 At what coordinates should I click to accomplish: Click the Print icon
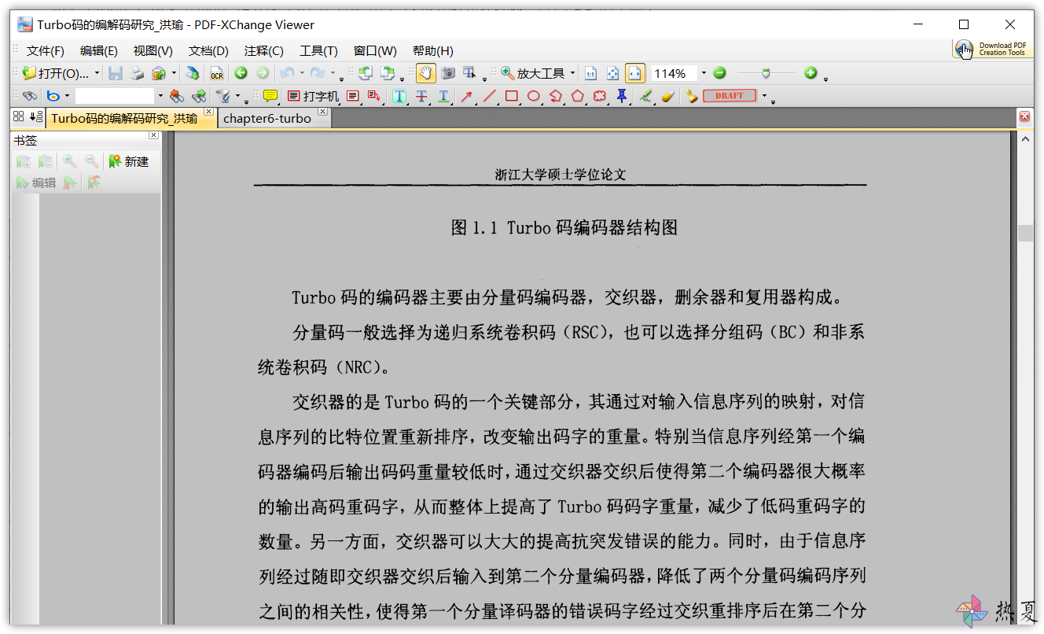[137, 73]
